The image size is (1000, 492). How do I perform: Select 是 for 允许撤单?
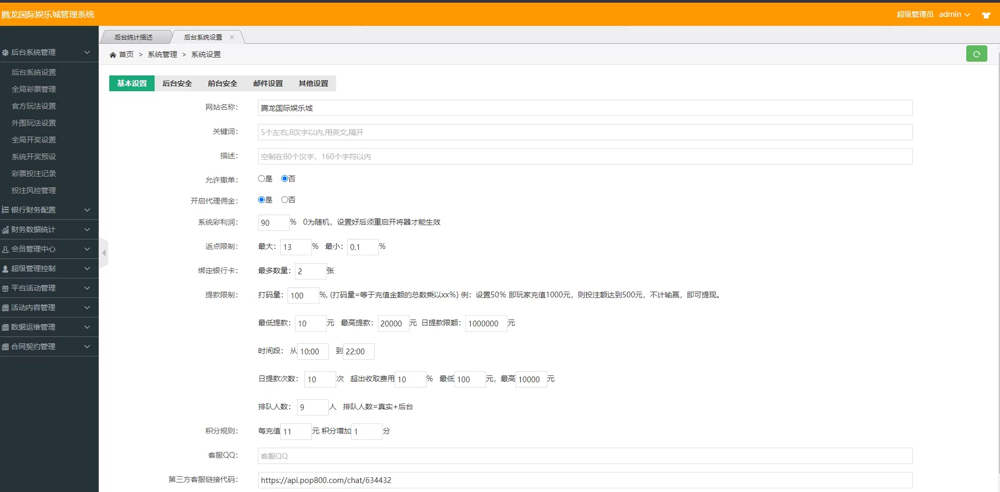(261, 178)
